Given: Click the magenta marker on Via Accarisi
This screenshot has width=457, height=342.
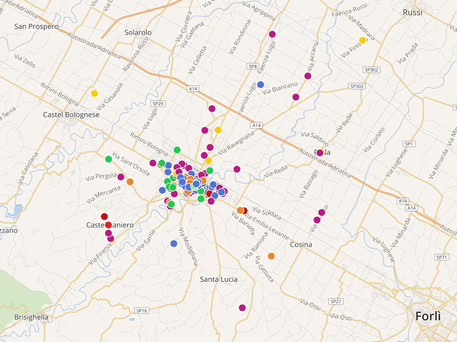Looking at the screenshot, I should (308, 76).
